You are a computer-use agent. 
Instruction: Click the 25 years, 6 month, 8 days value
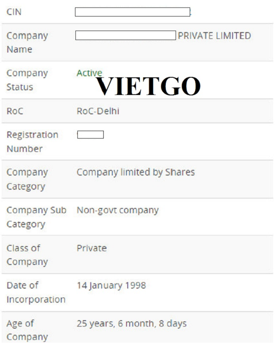coord(131,324)
